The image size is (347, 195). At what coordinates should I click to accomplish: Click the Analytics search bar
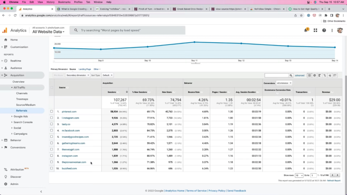127,30
